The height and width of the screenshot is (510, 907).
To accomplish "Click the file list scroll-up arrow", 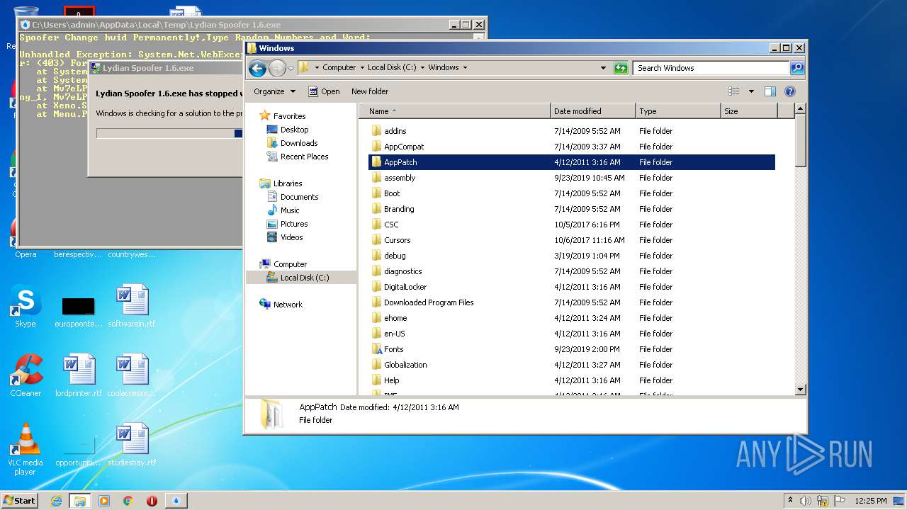I will (x=801, y=109).
